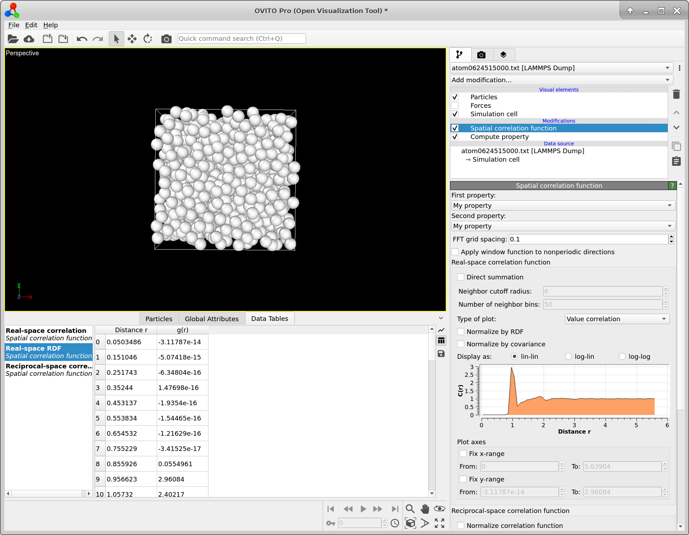This screenshot has width=689, height=535.
Task: Disable the Simulation cell visual element
Action: [455, 114]
